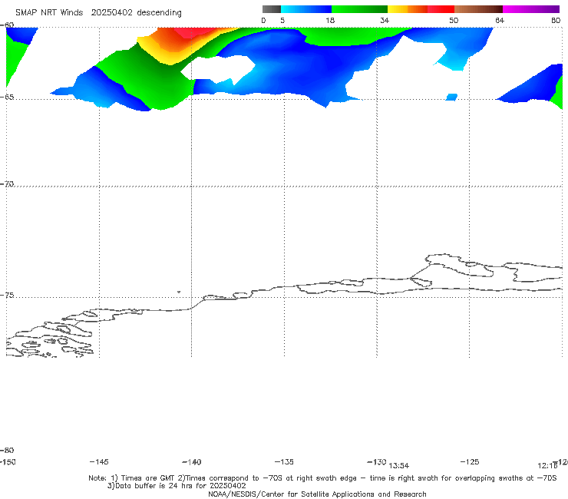The width and height of the screenshot is (568, 499).
Task: Click the red segment of the color bar
Action: 441,9
